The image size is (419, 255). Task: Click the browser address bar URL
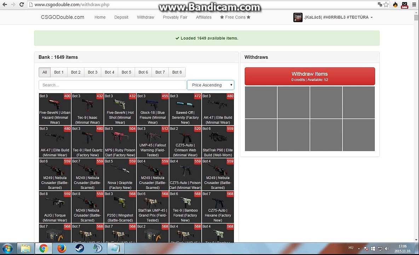(72, 5)
